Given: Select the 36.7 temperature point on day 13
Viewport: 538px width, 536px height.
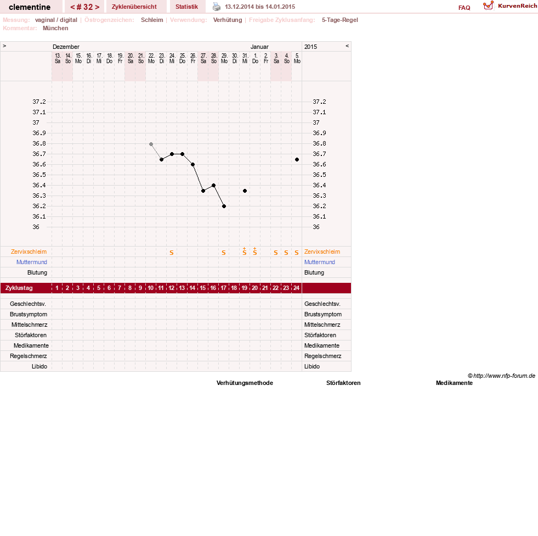Looking at the screenshot, I should pyautogui.click(x=182, y=154).
